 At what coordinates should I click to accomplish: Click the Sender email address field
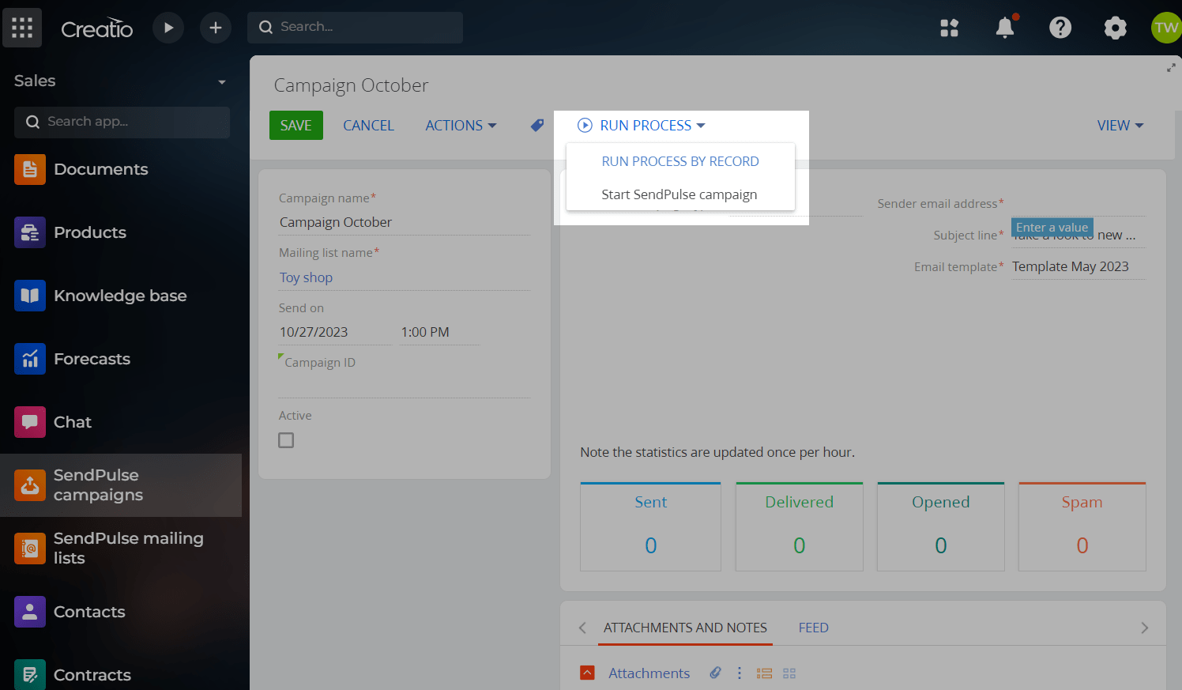point(1078,204)
